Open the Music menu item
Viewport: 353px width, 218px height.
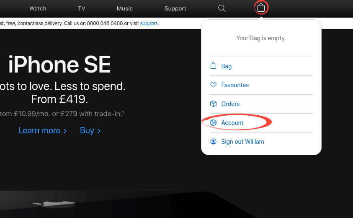tap(125, 8)
